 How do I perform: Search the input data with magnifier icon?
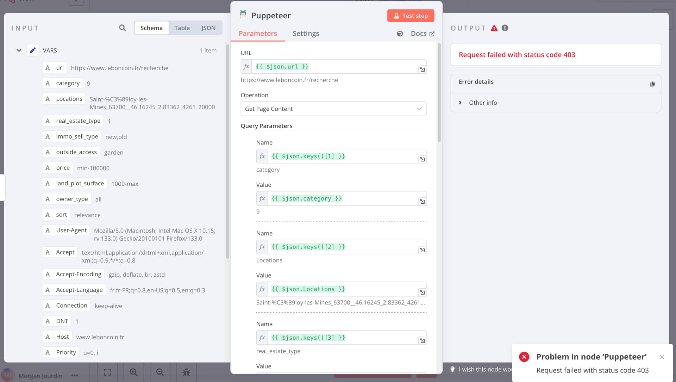pyautogui.click(x=122, y=28)
